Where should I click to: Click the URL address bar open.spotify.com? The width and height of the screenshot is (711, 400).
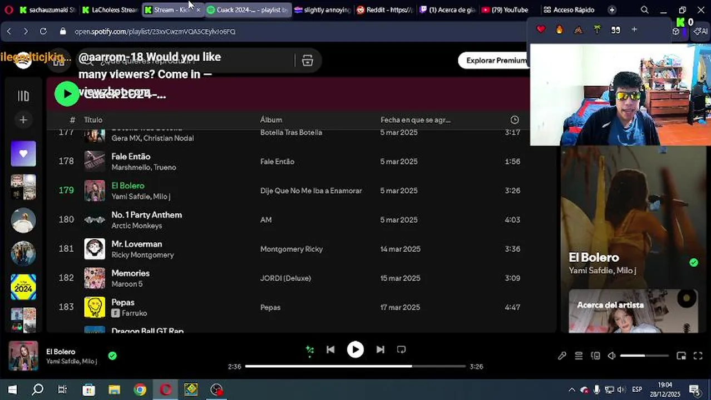coord(155,32)
